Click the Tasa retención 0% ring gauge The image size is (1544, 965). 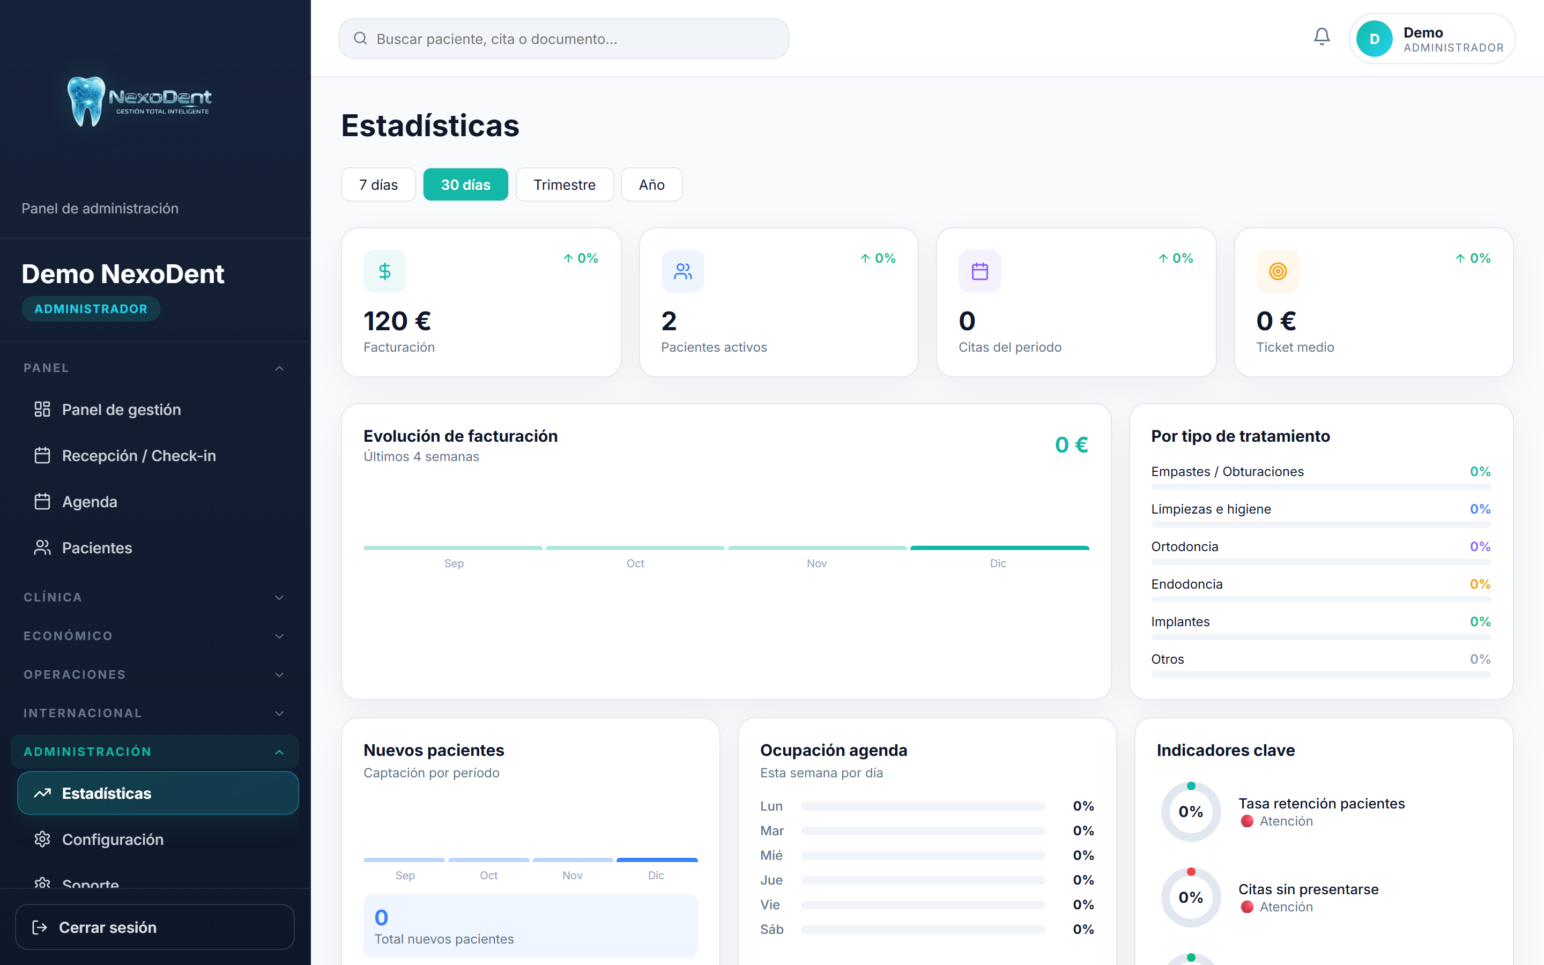pos(1191,812)
